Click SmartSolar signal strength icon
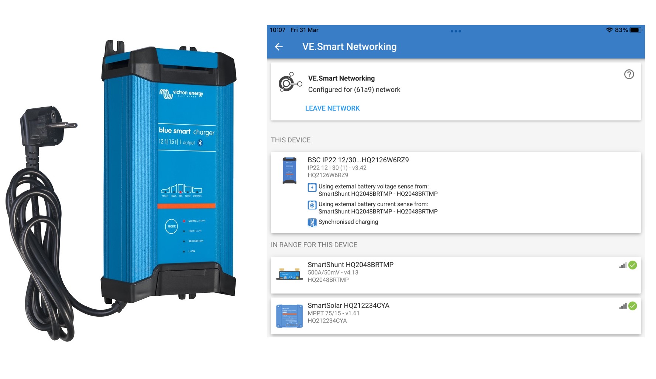Image resolution: width=656 pixels, height=379 pixels. click(x=623, y=306)
